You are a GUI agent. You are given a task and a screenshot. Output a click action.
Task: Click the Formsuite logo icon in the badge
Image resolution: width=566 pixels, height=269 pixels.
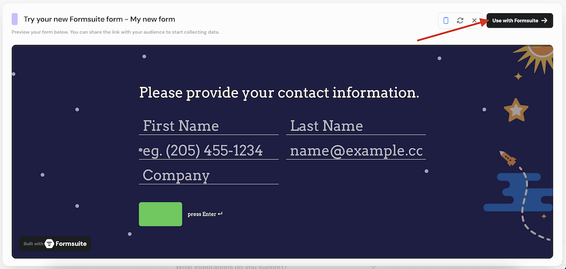[49, 244]
